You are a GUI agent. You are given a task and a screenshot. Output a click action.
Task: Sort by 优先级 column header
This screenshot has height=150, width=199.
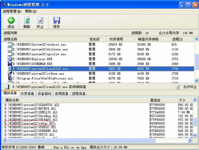click(97, 39)
